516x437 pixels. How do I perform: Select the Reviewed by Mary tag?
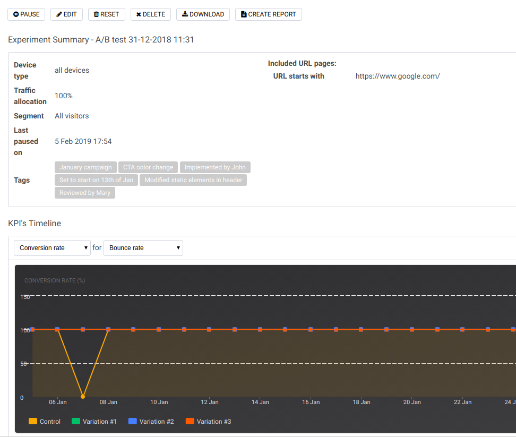pos(85,193)
